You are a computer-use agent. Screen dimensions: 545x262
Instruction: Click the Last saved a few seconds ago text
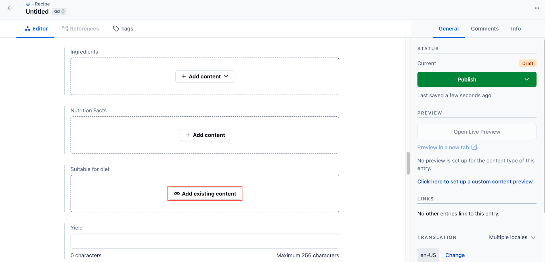click(454, 95)
